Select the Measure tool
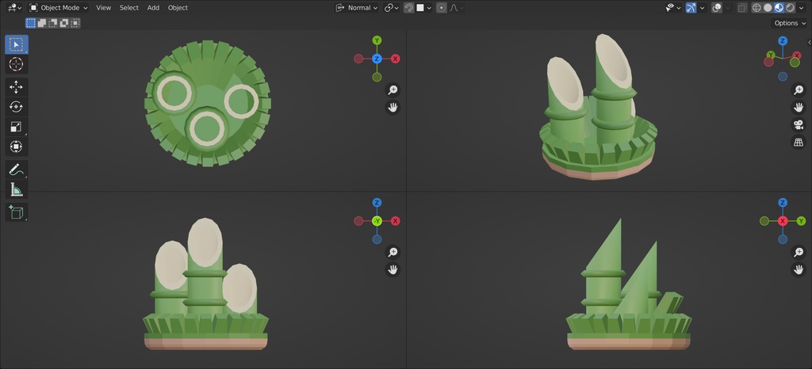 17,190
